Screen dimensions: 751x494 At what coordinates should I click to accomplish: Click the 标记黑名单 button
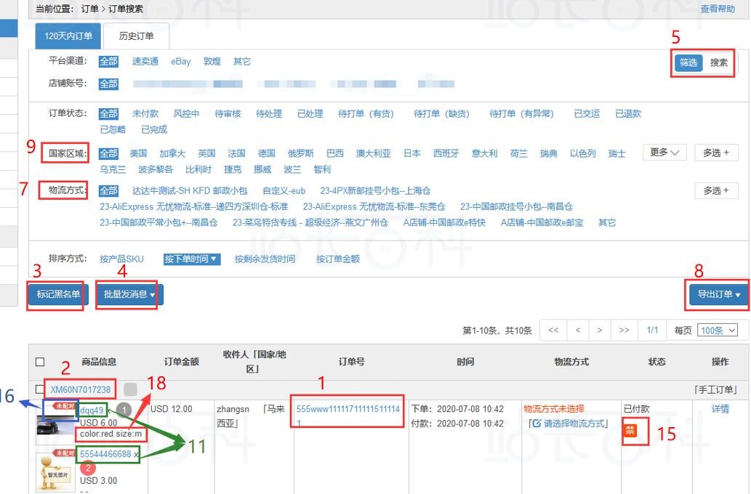pyautogui.click(x=58, y=295)
